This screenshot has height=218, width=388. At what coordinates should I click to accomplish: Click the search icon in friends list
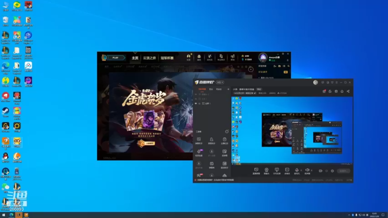[x=288, y=66]
